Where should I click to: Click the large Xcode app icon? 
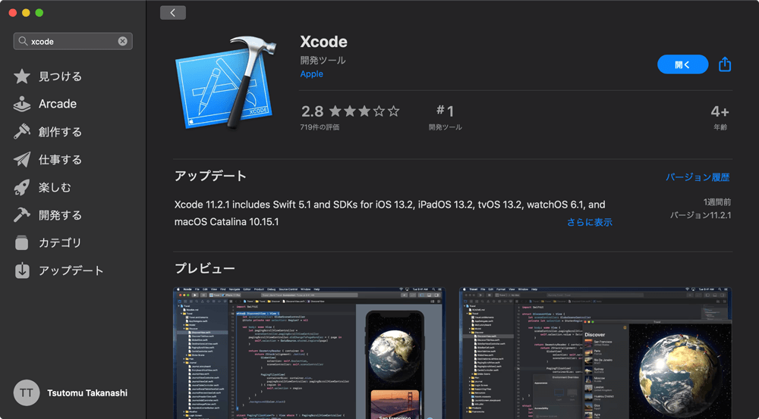[226, 82]
